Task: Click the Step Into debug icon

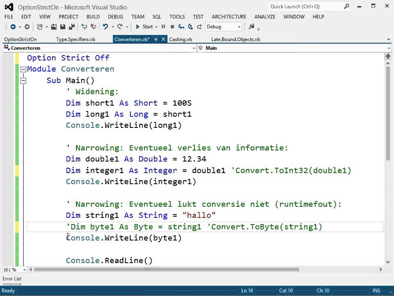Action: 181,27
